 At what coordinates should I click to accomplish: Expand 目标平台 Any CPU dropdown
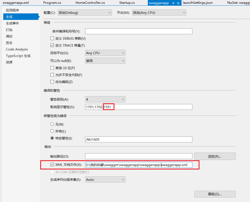(105, 53)
